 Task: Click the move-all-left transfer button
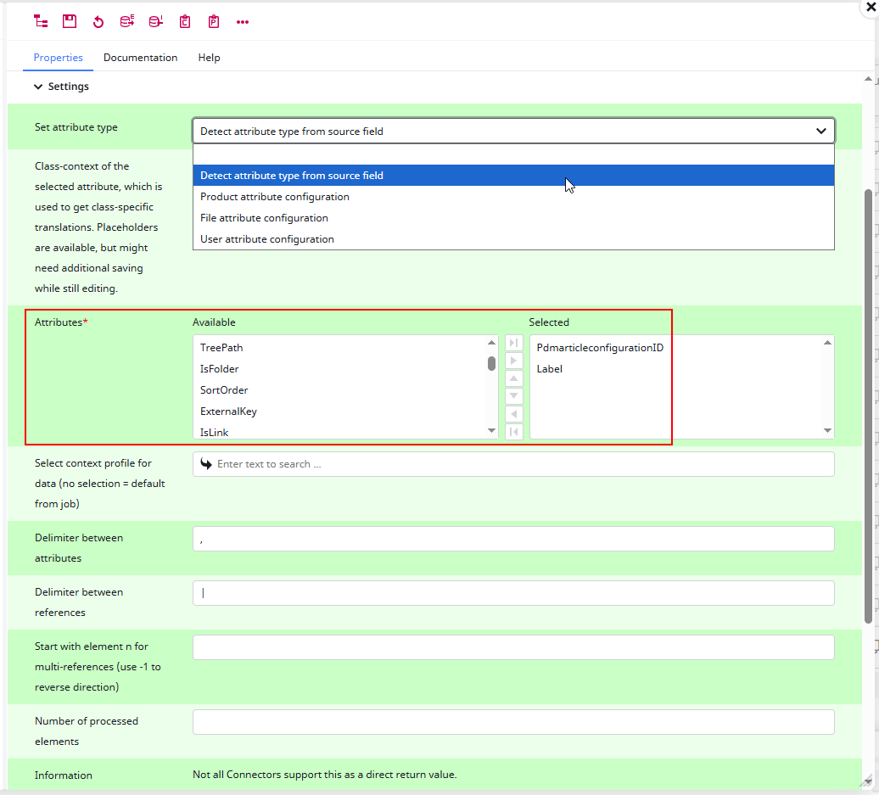[513, 431]
